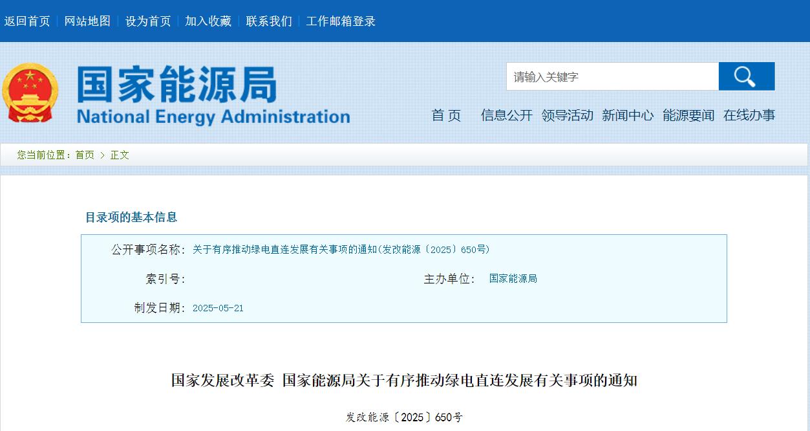
Task: Open 信息公开 in the navigation menu
Action: 506,115
